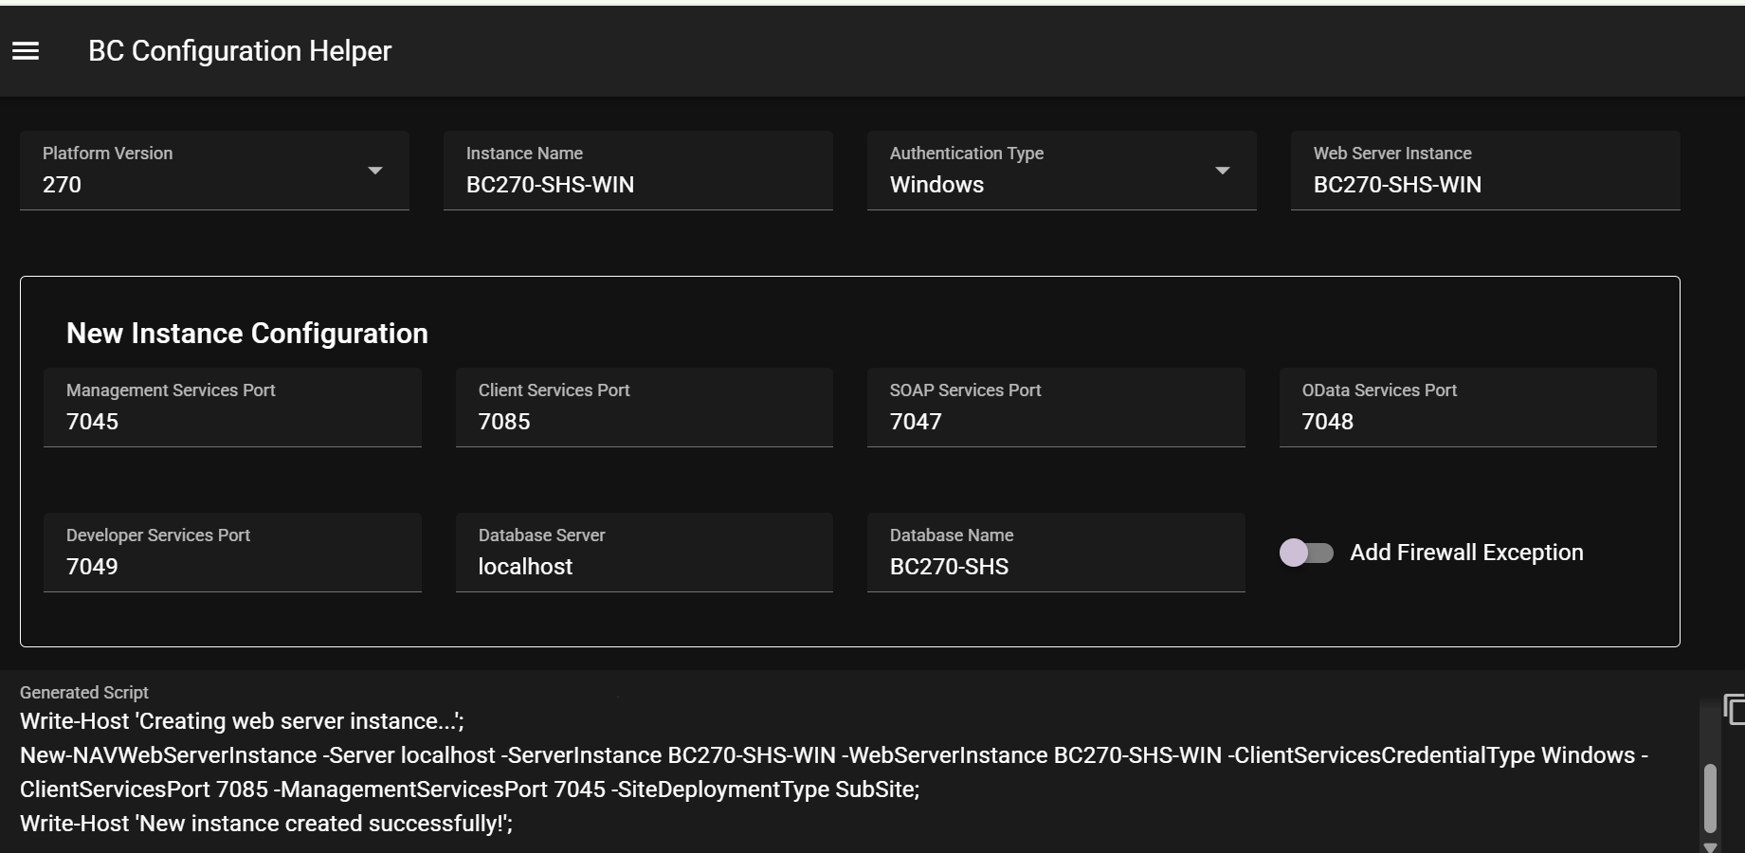This screenshot has height=853, width=1745.
Task: Edit the Instance Name field
Action: (x=638, y=171)
